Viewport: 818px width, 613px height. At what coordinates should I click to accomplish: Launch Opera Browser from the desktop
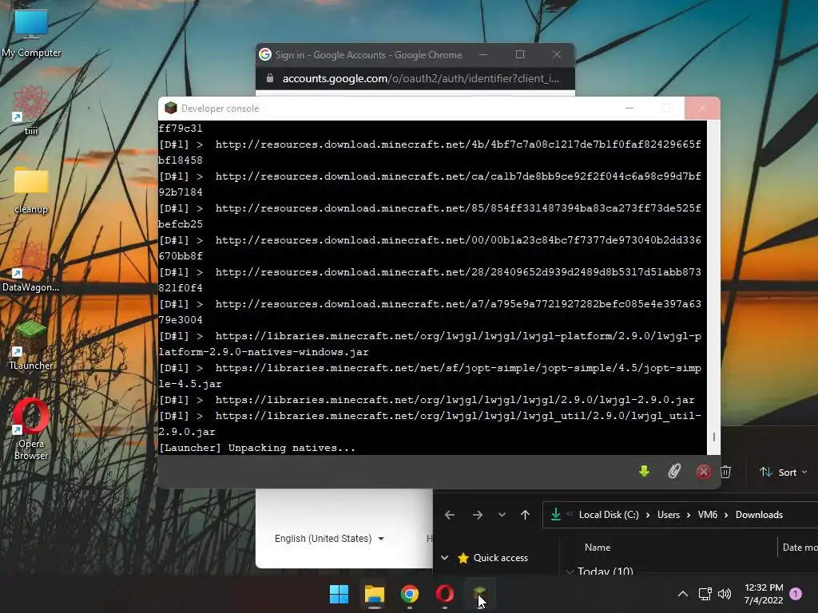[31, 429]
